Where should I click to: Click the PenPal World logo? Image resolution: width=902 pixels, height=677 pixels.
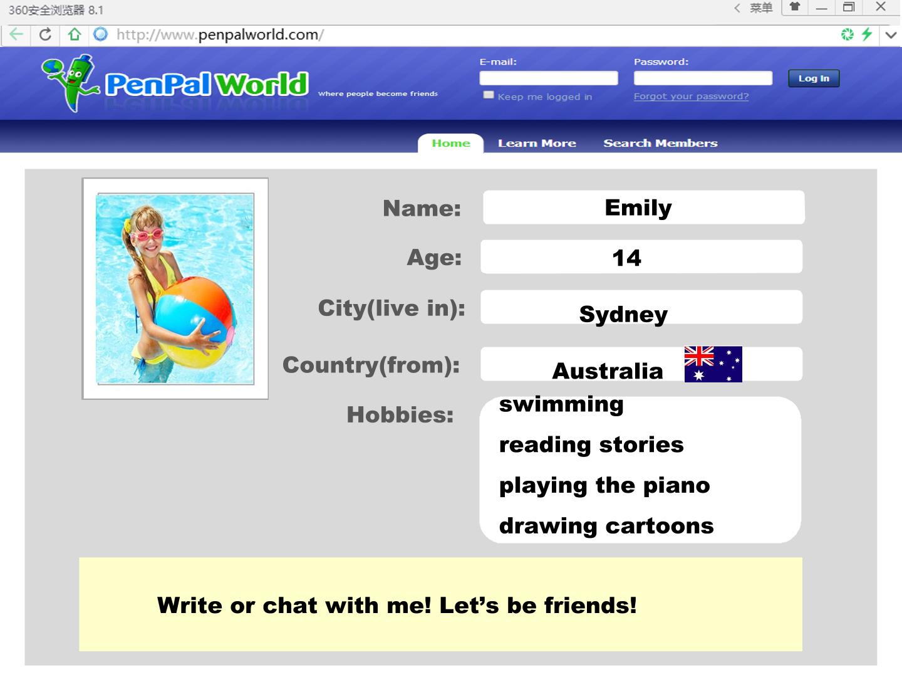click(x=175, y=83)
